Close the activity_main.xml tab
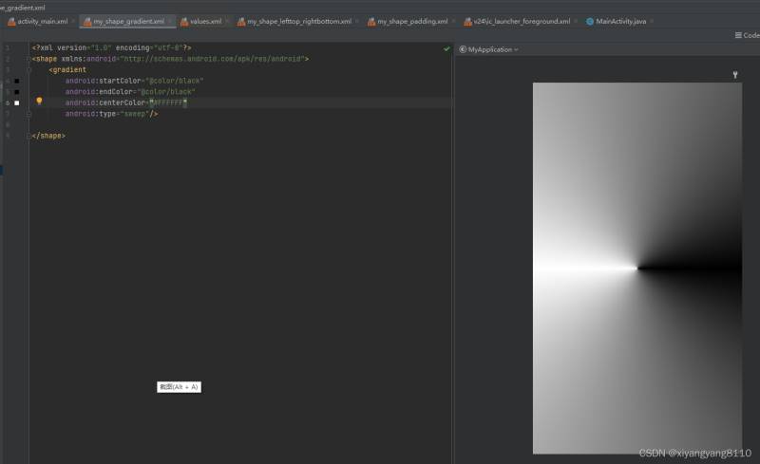 coord(73,21)
